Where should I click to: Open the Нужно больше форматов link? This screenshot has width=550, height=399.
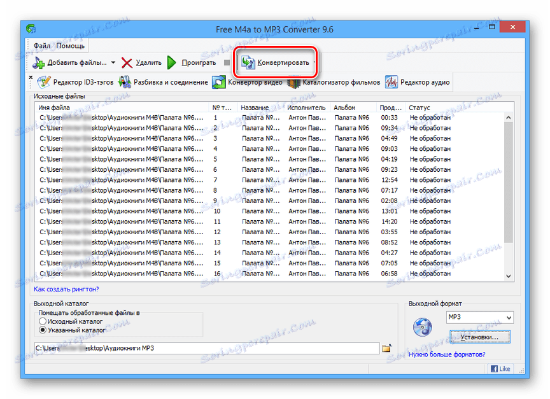(447, 354)
